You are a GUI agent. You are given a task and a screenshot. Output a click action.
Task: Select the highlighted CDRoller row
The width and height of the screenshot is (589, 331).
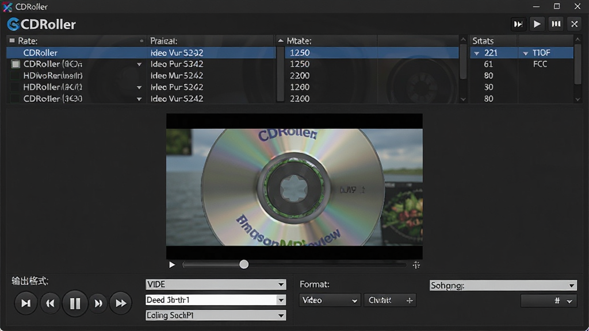pos(141,52)
